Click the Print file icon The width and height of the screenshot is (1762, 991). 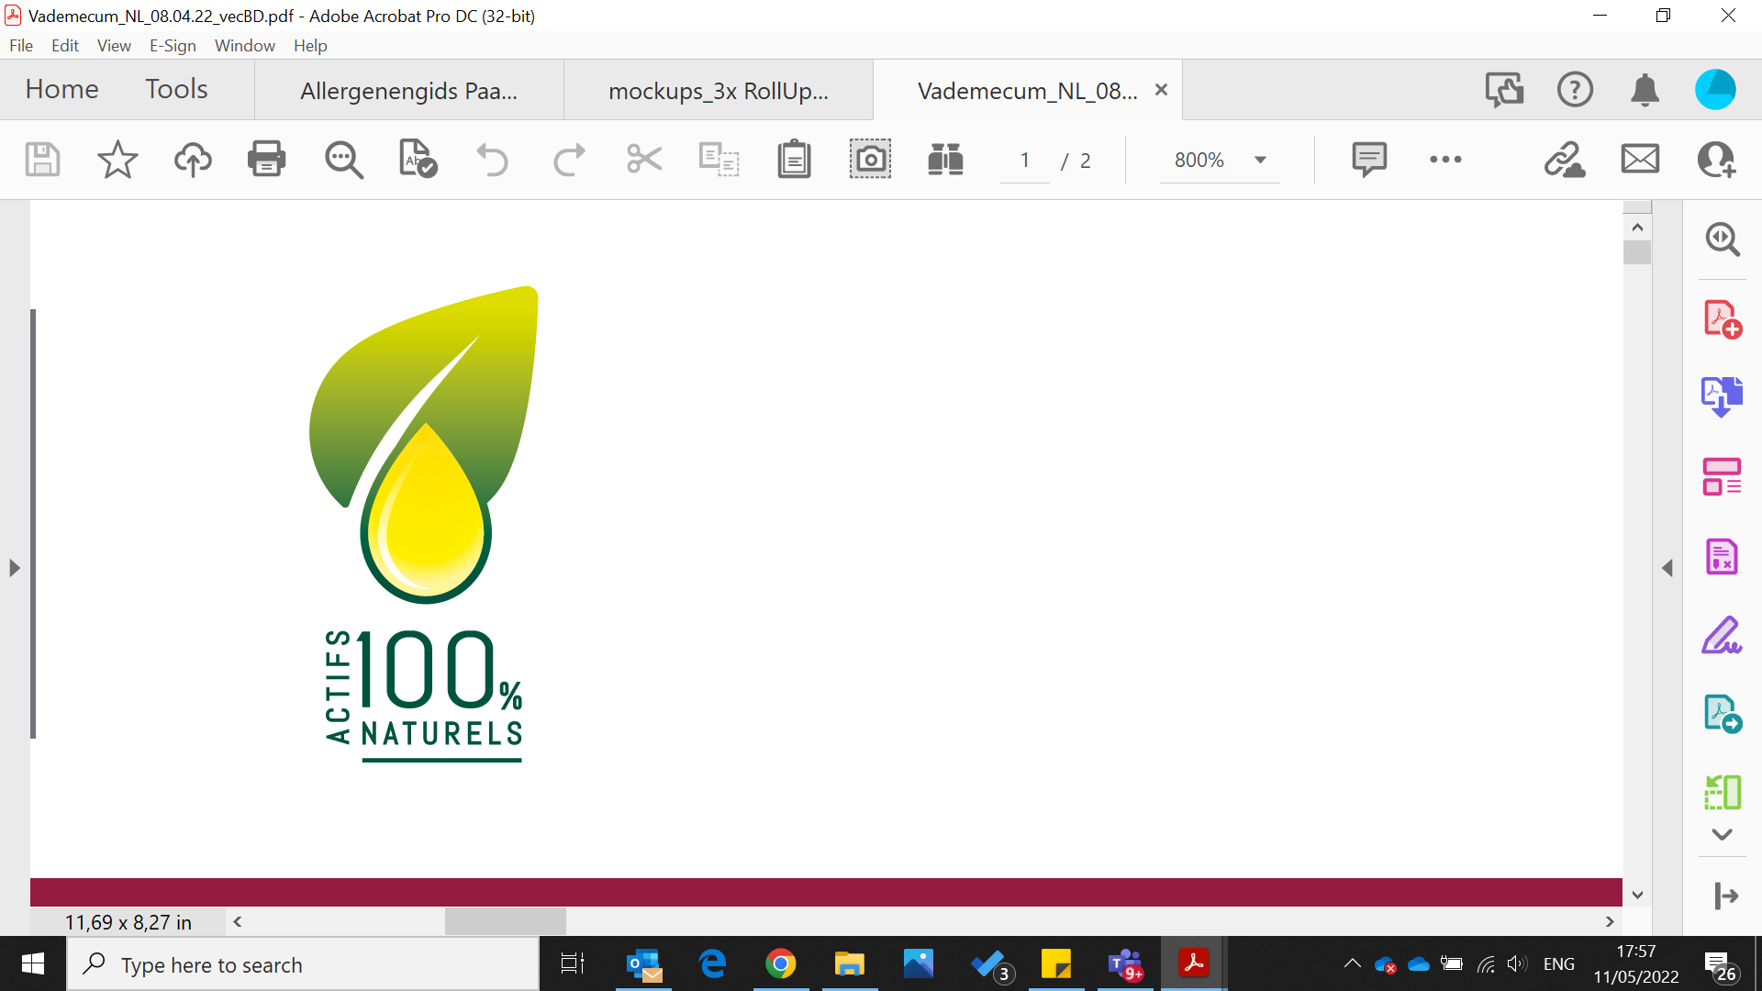coord(266,160)
